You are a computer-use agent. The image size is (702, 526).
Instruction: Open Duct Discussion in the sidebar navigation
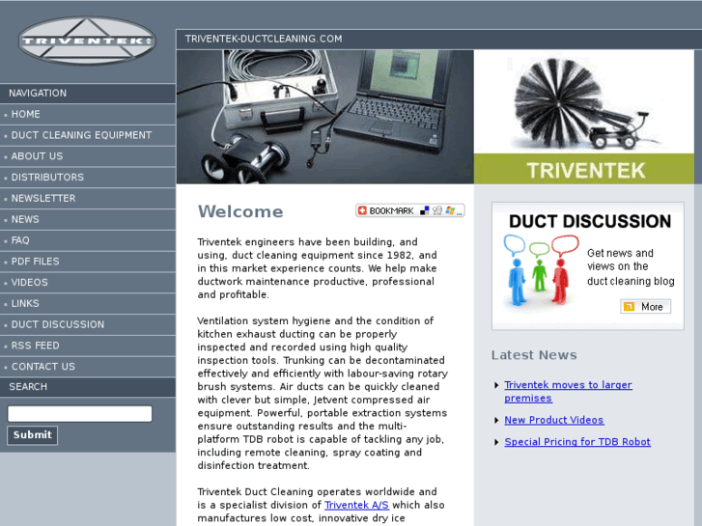click(88, 324)
